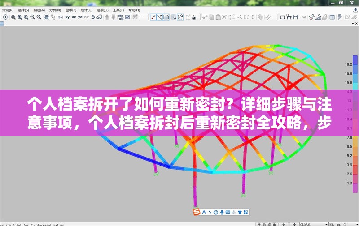Click the move objects cross-arrows icon
Screen dimensions: 359x226
point(253,17)
